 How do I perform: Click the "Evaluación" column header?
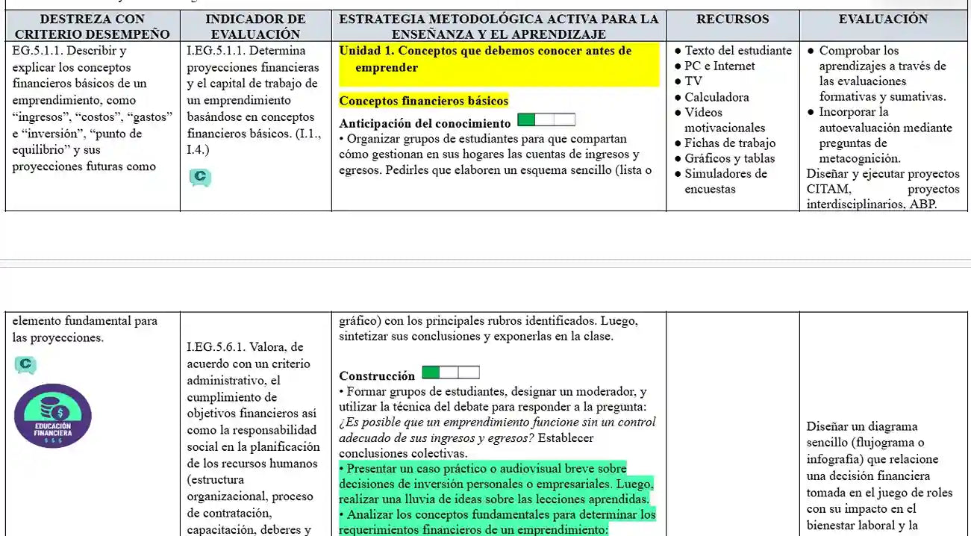click(x=883, y=19)
